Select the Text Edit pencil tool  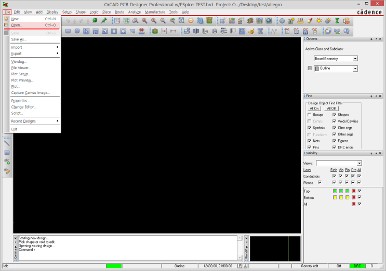point(7,170)
